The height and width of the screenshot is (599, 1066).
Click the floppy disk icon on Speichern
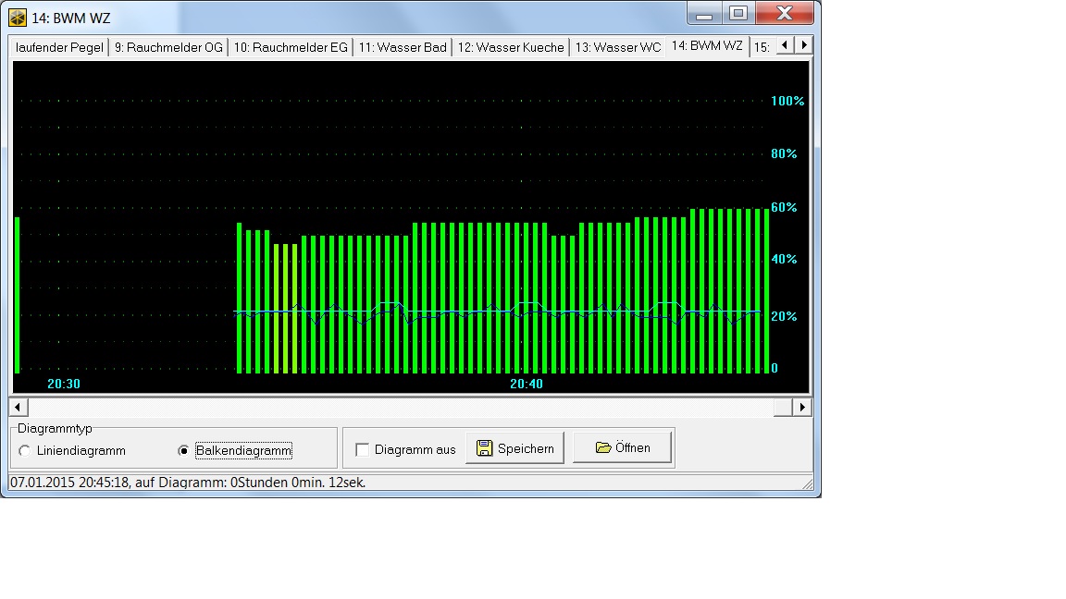point(484,448)
